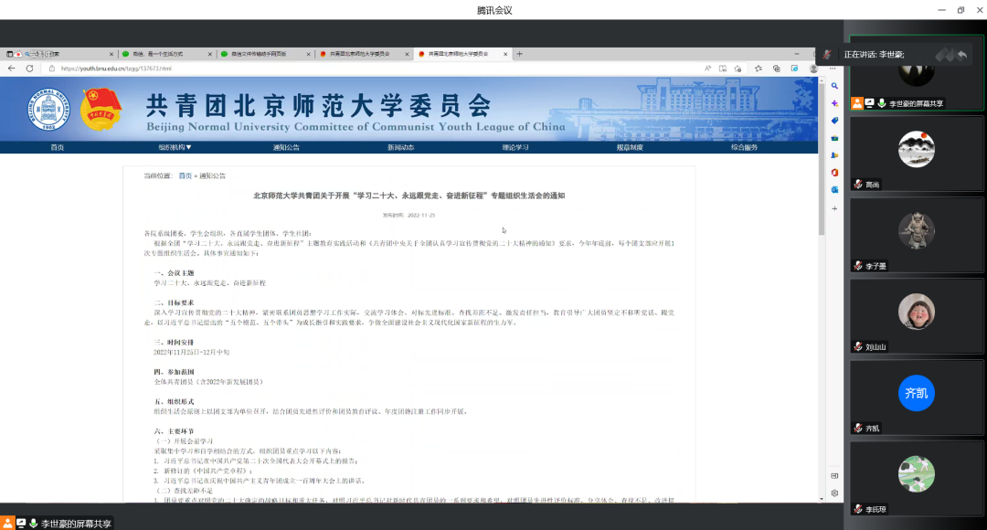Open the 通知公告 navigation item

click(x=286, y=147)
